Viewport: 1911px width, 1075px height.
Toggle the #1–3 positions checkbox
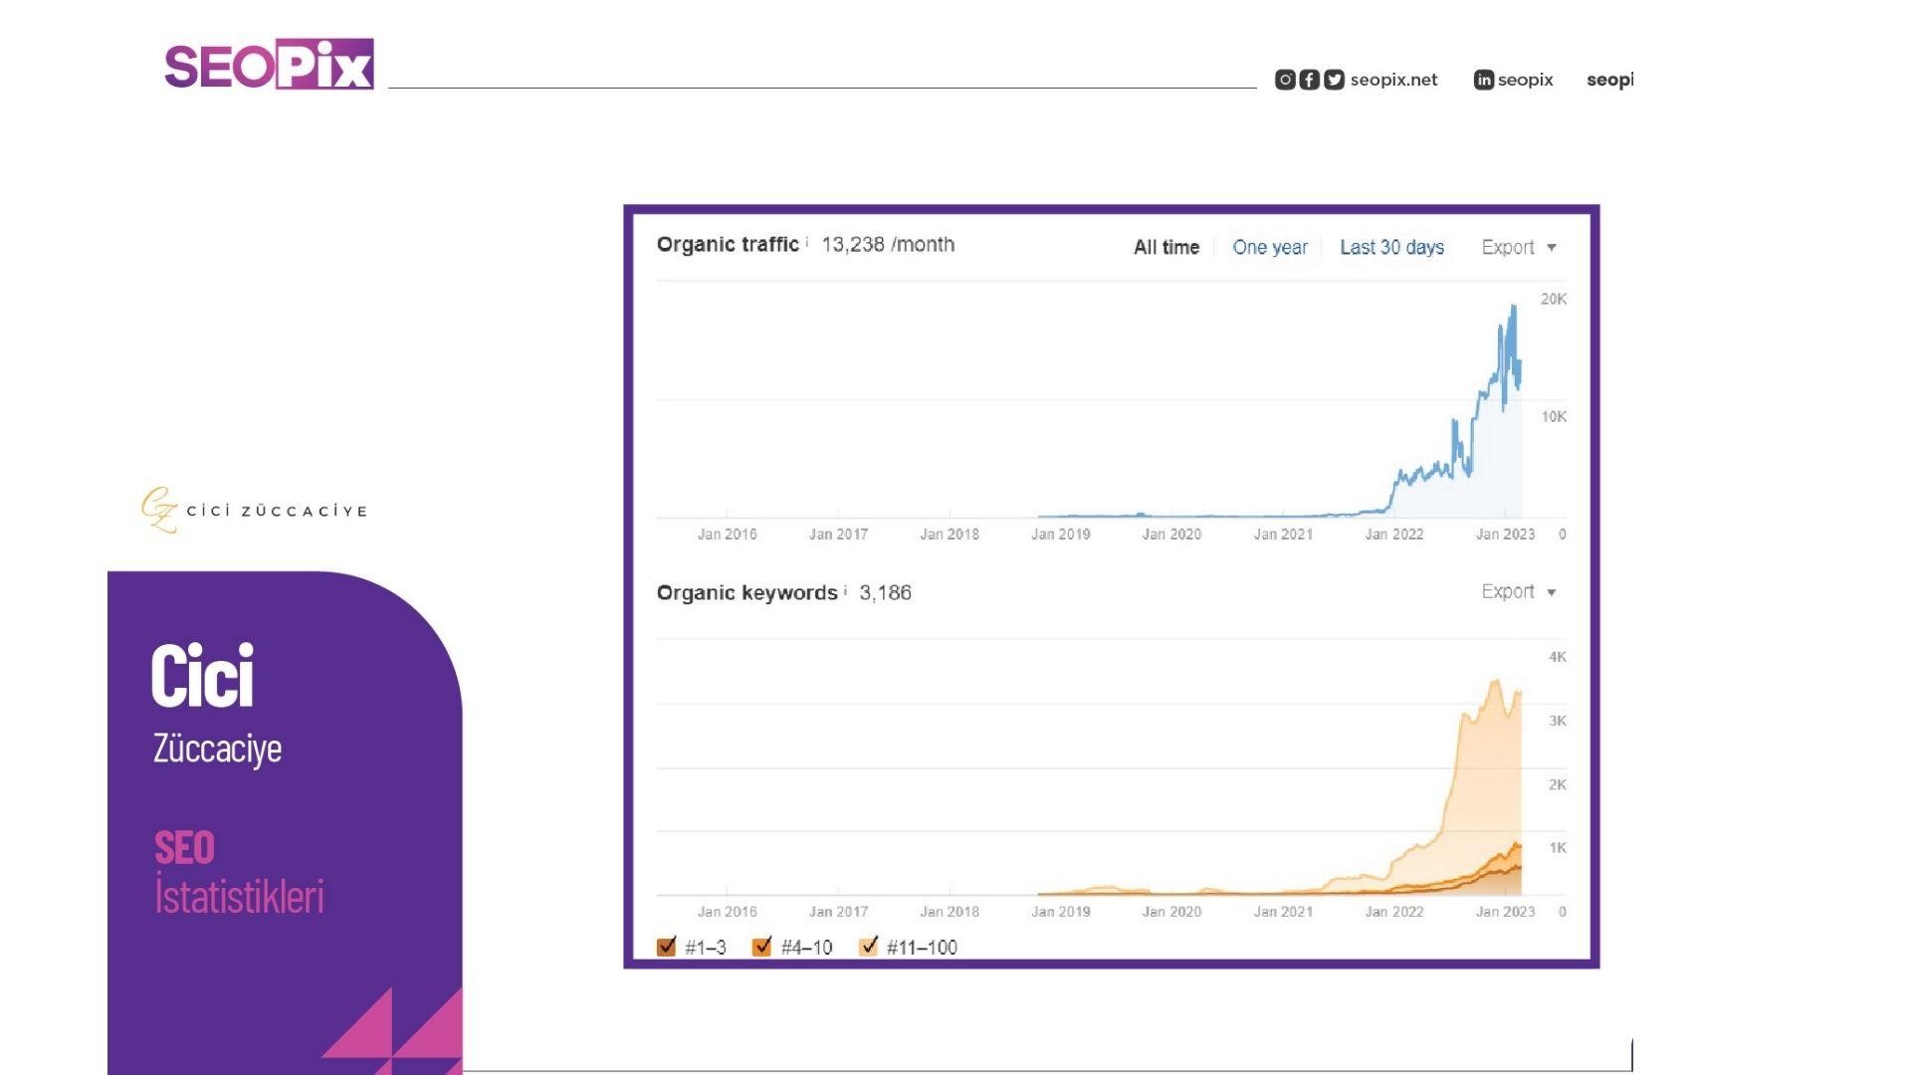pyautogui.click(x=667, y=947)
